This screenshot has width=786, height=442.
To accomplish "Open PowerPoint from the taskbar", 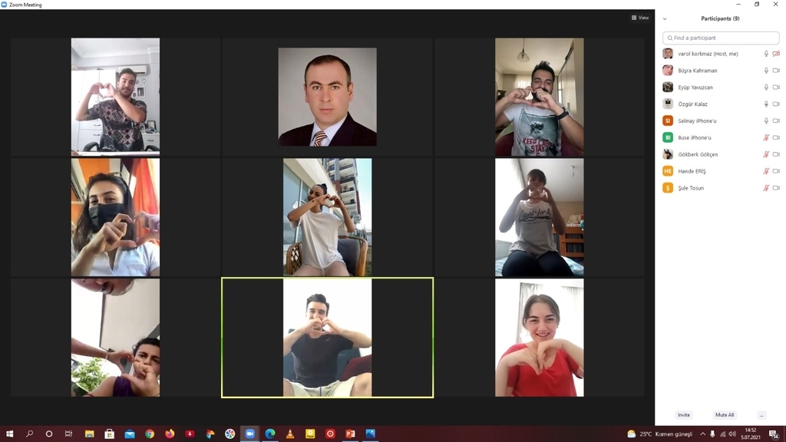I will [x=351, y=434].
